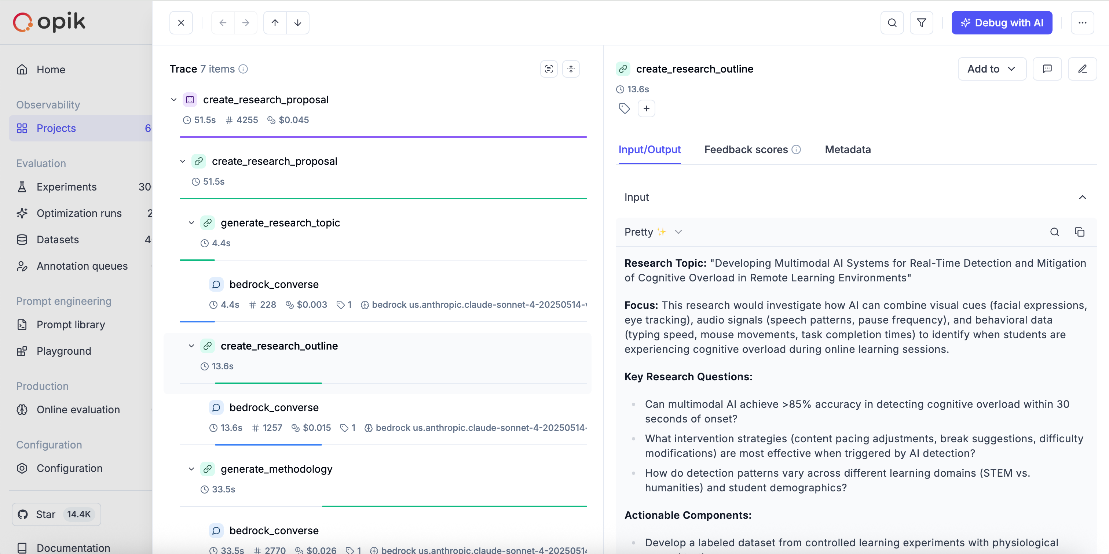
Task: Click the pencil edit icon
Action: pyautogui.click(x=1082, y=69)
